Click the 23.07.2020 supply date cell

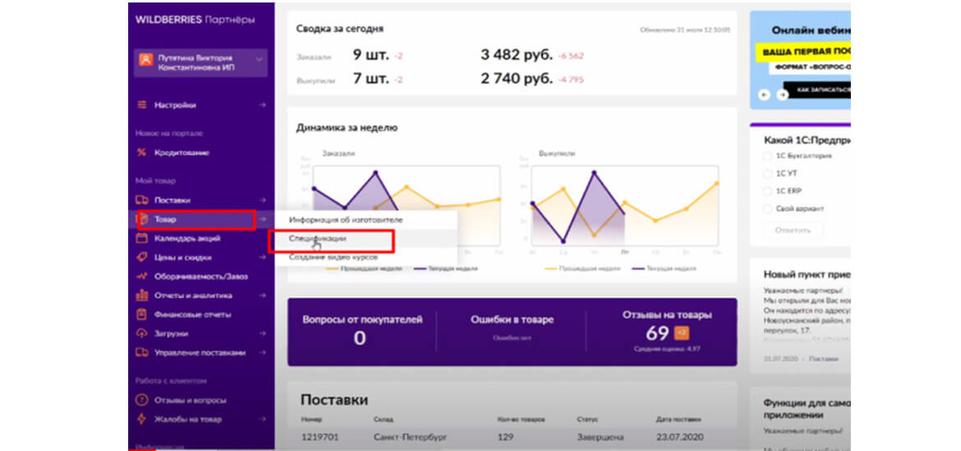[679, 438]
